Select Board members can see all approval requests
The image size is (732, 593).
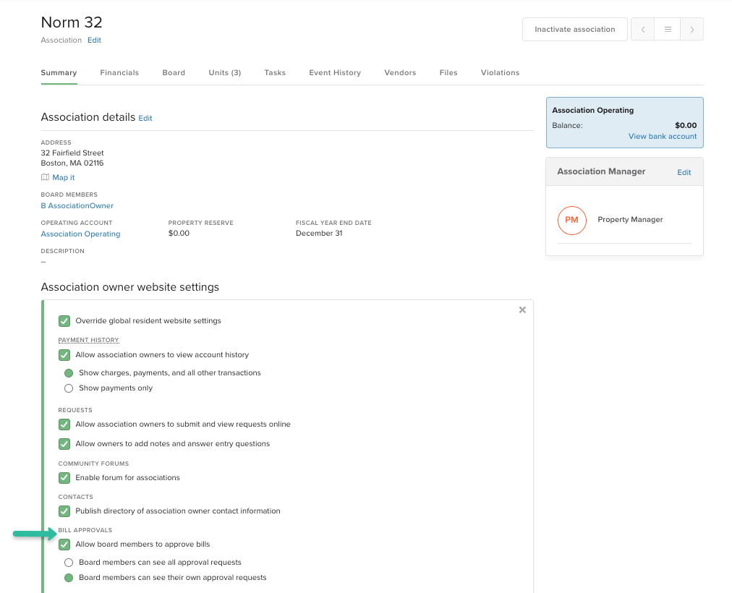coord(69,563)
